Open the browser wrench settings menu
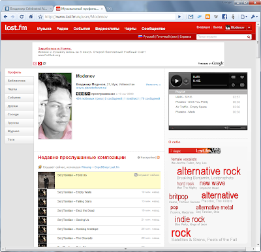 pos(254,17)
